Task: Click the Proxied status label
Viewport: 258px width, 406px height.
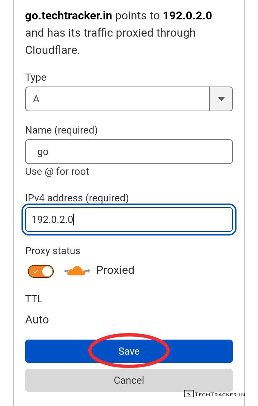Action: click(x=115, y=270)
